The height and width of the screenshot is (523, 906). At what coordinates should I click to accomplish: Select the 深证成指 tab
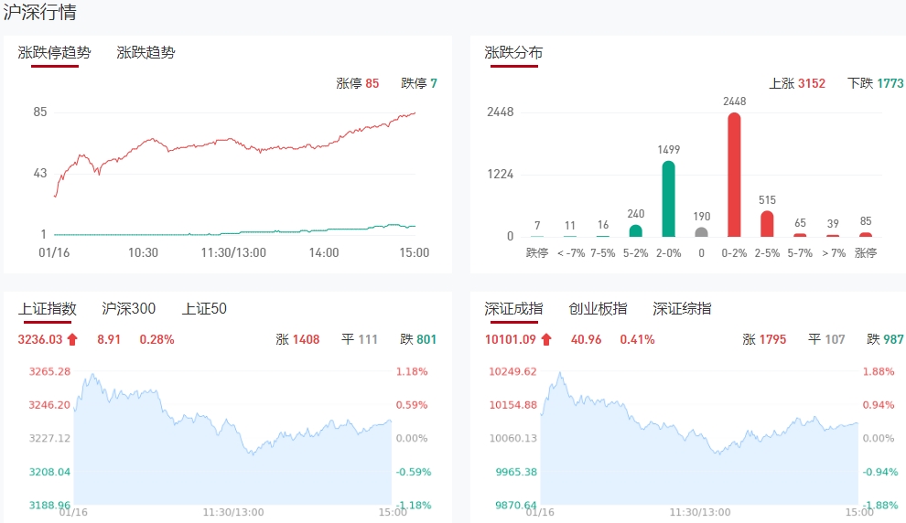(513, 309)
